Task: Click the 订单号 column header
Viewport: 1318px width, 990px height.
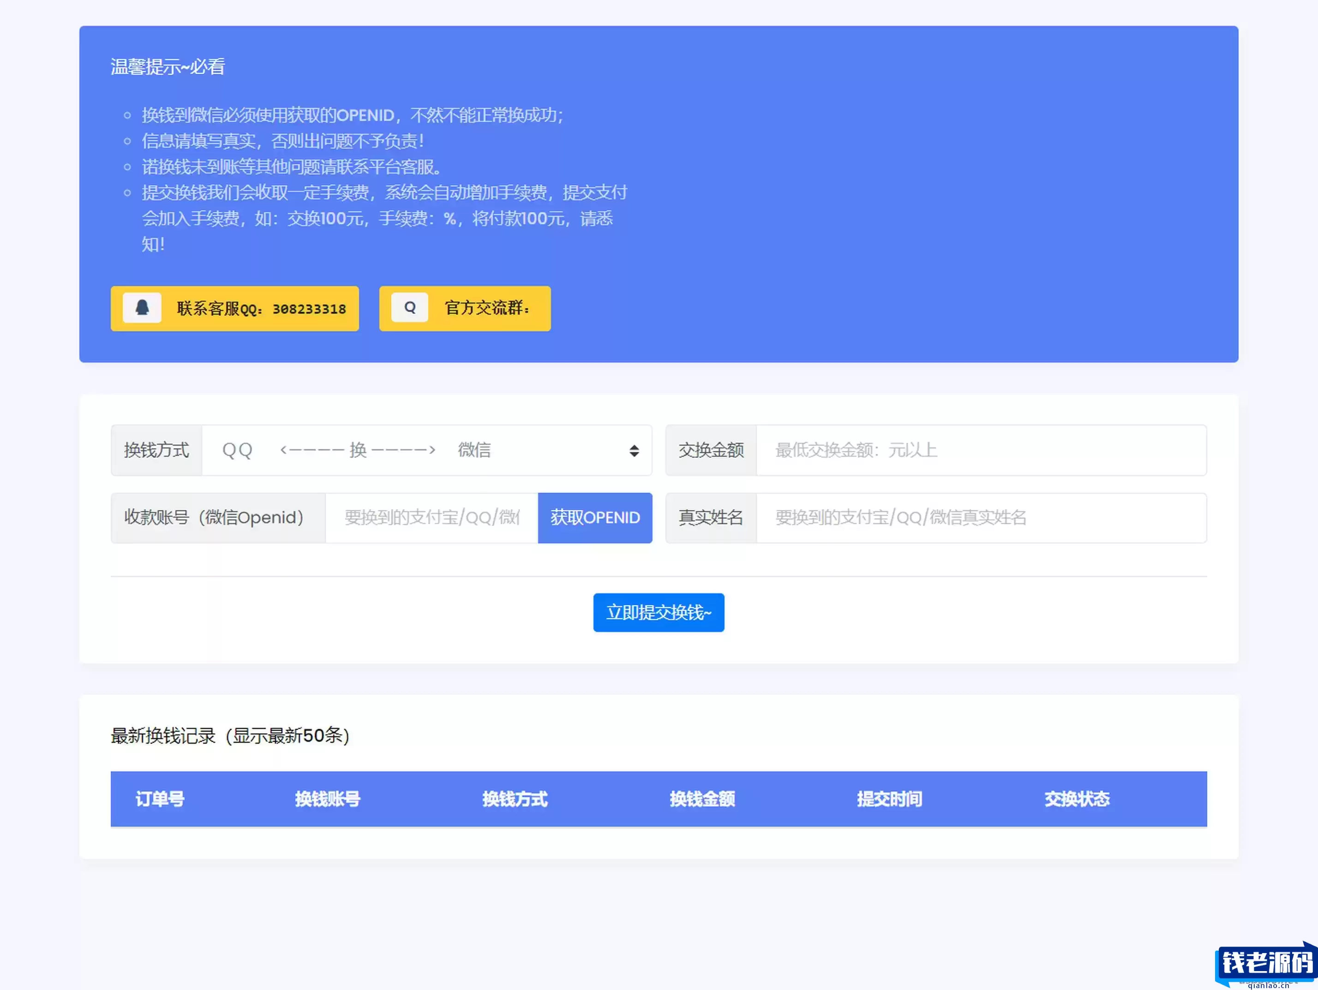Action: pyautogui.click(x=160, y=799)
